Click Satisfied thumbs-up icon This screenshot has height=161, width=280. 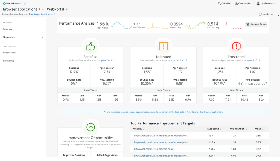tap(91, 46)
